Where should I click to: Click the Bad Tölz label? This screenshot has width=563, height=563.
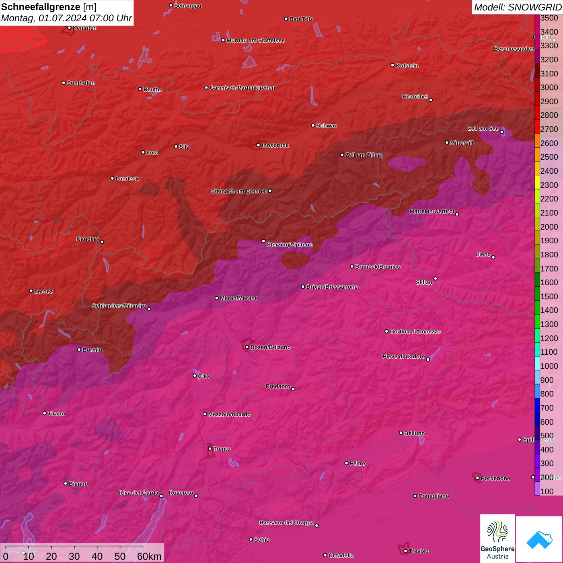[x=301, y=19]
